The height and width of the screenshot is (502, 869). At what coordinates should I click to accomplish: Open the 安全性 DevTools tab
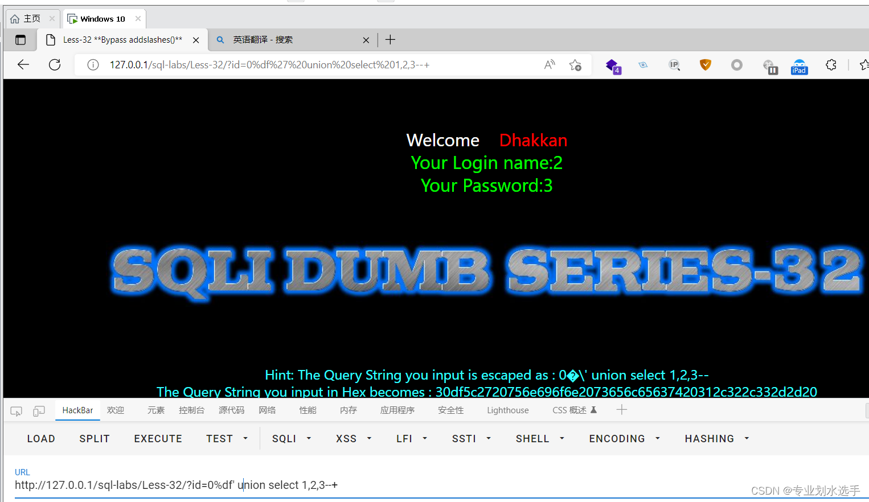450,410
